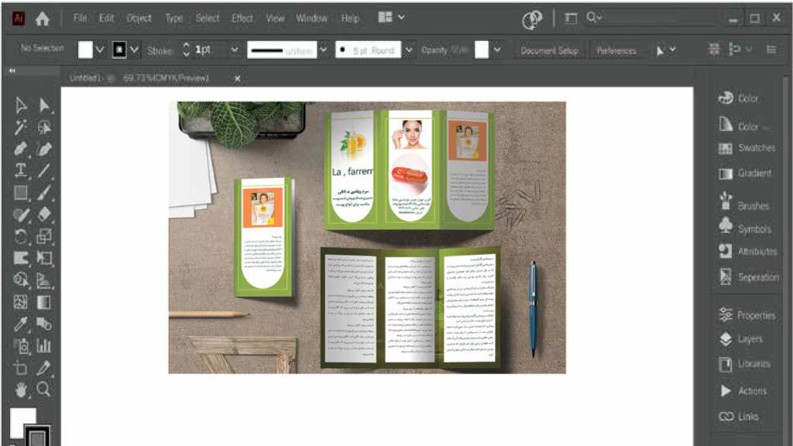Open the Window menu
793x446 pixels.
tap(311, 19)
